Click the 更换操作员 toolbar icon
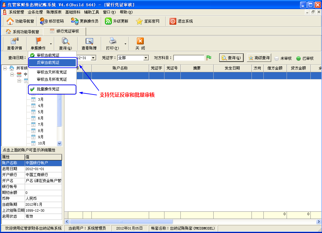Viewport: 322px width, 233px height. (75, 21)
